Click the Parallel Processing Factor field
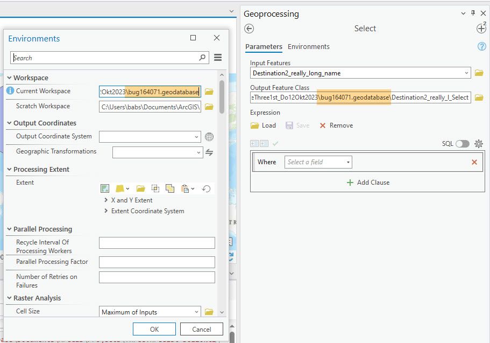This screenshot has width=490, height=343. 157,262
